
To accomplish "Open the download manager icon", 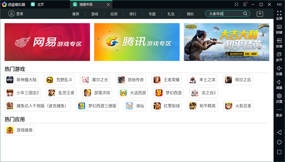I will pyautogui.click(x=260, y=14).
